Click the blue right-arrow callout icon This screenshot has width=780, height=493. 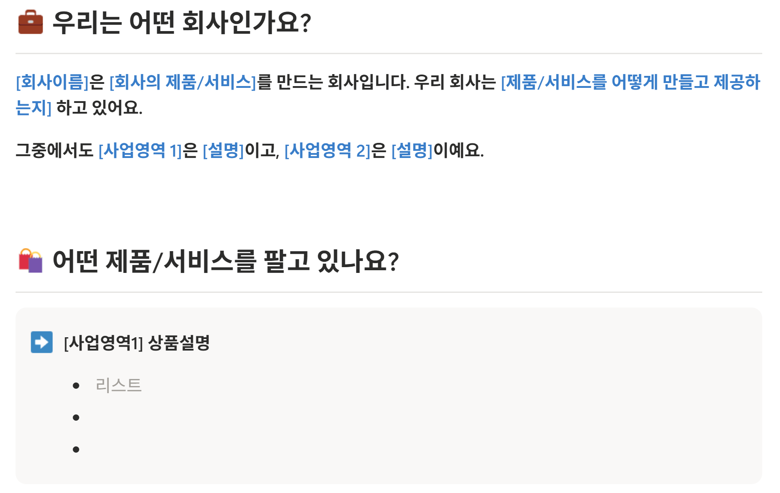click(x=42, y=342)
